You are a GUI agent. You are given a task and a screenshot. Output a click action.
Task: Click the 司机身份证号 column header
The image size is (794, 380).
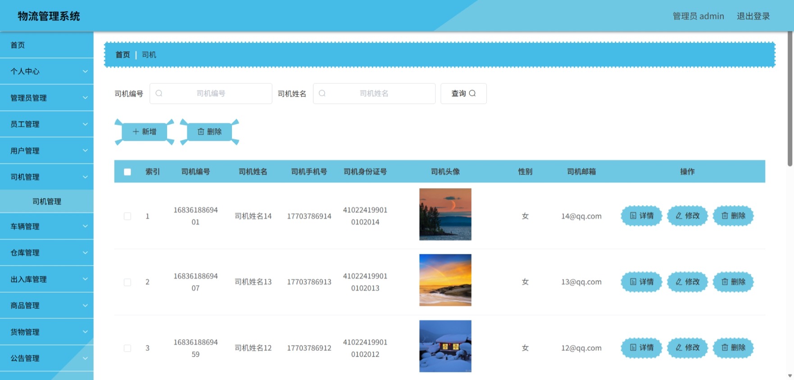[x=365, y=172]
